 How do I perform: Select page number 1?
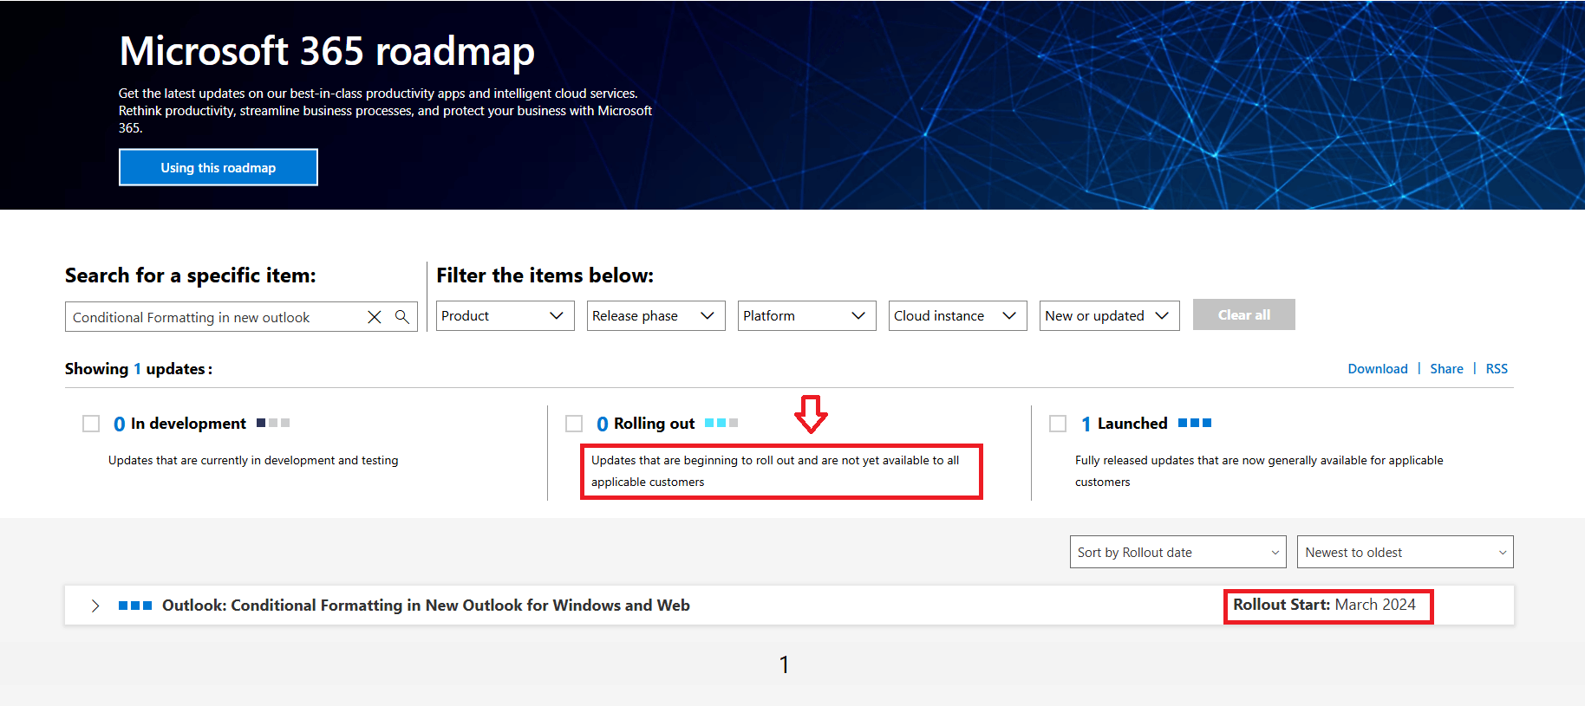click(784, 664)
